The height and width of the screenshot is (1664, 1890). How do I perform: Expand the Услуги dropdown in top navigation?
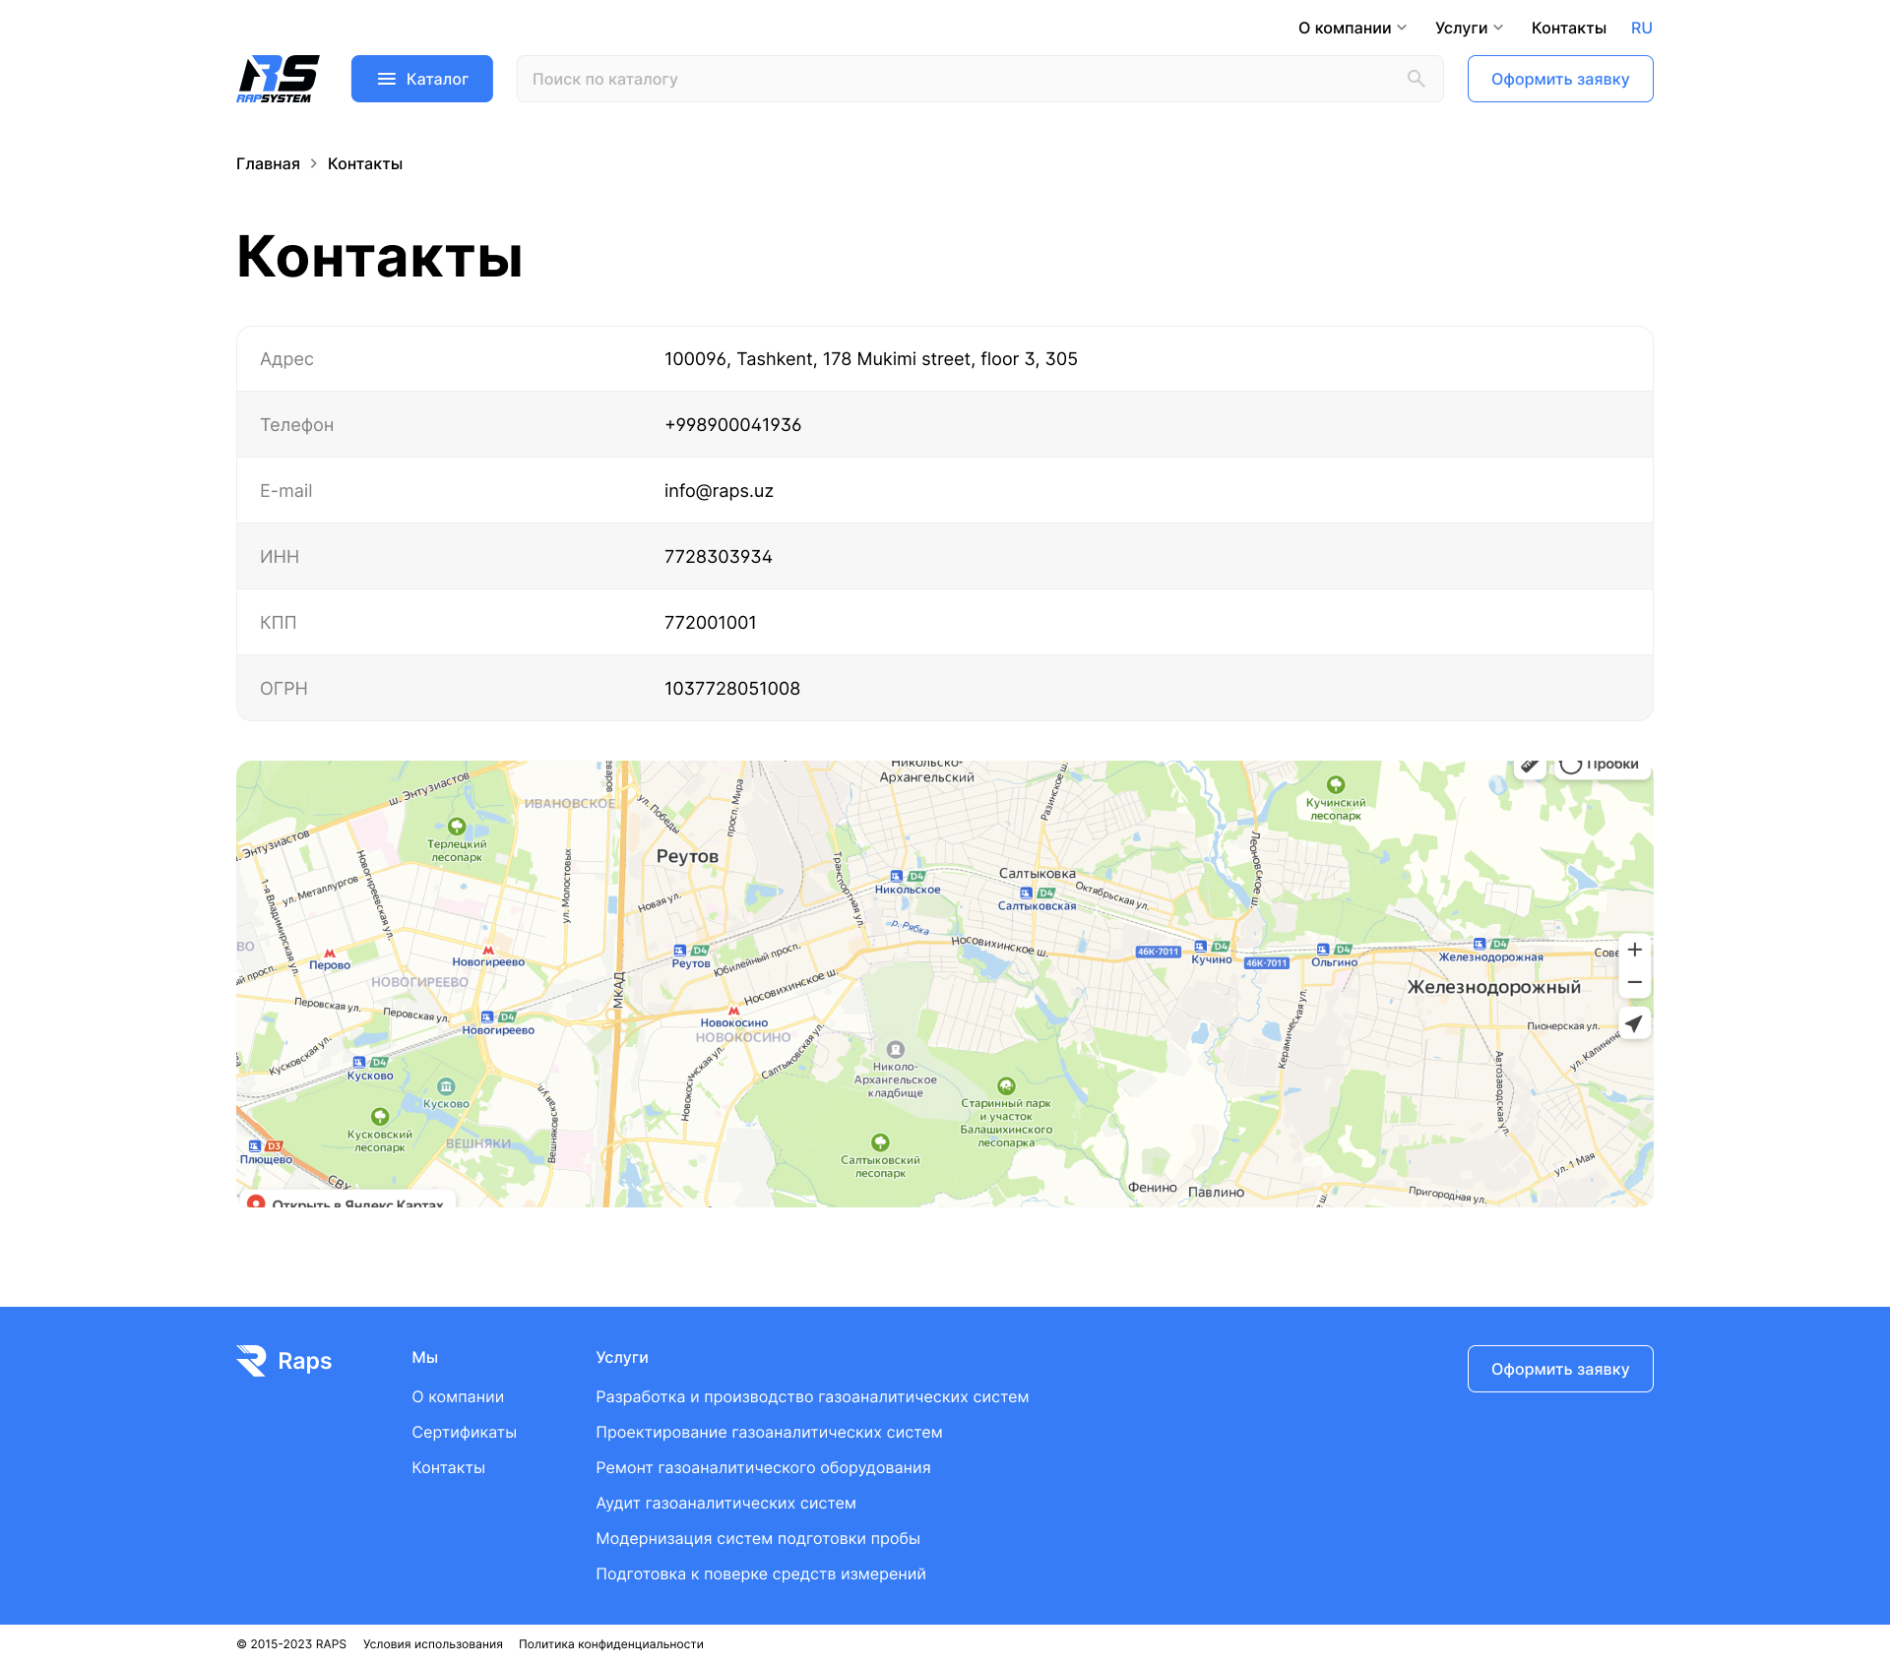coord(1468,28)
